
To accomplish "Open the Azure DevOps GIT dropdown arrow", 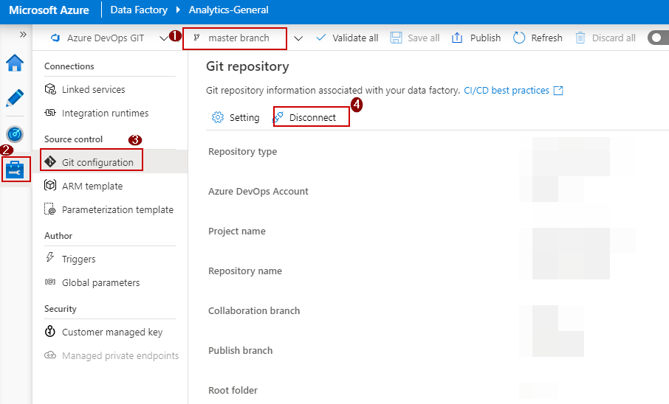I will tap(163, 38).
